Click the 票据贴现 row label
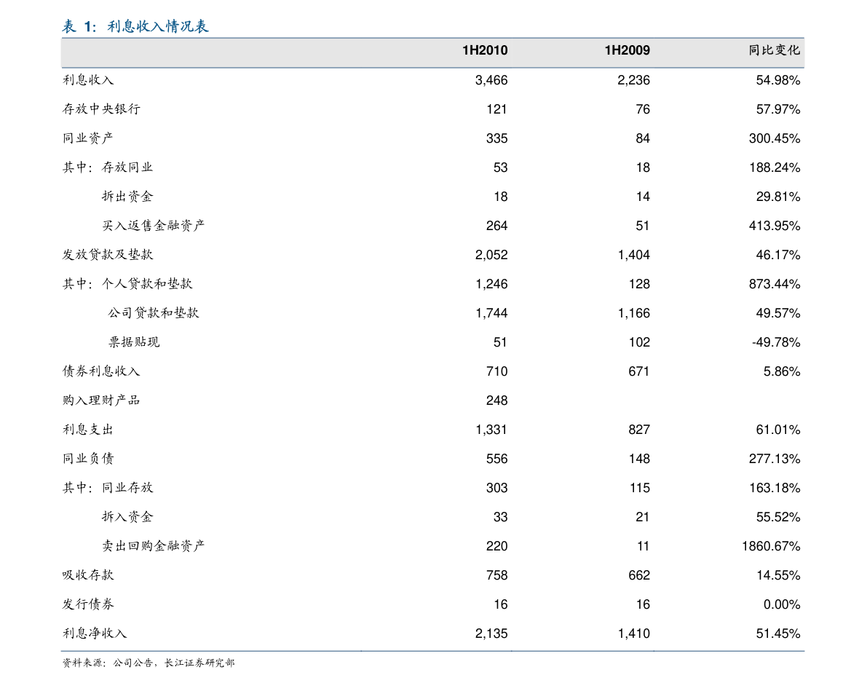Screen dimensions: 867x683 (x=134, y=341)
